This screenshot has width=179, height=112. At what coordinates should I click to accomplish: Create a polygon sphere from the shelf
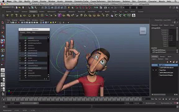click(7, 15)
